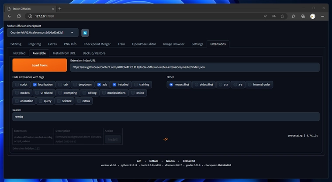Enable the dropdown tag checkbox
The height and width of the screenshot is (182, 332).
click(75, 85)
